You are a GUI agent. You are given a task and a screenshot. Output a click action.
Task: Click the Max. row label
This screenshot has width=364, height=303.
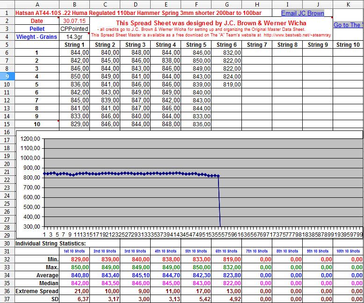click(x=37, y=267)
